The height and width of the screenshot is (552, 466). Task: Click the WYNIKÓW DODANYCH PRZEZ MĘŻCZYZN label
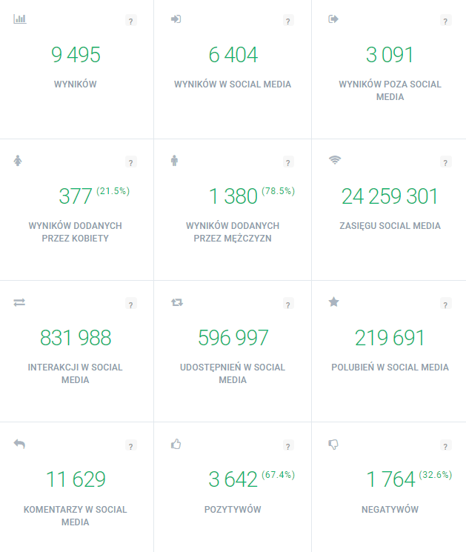tap(233, 232)
